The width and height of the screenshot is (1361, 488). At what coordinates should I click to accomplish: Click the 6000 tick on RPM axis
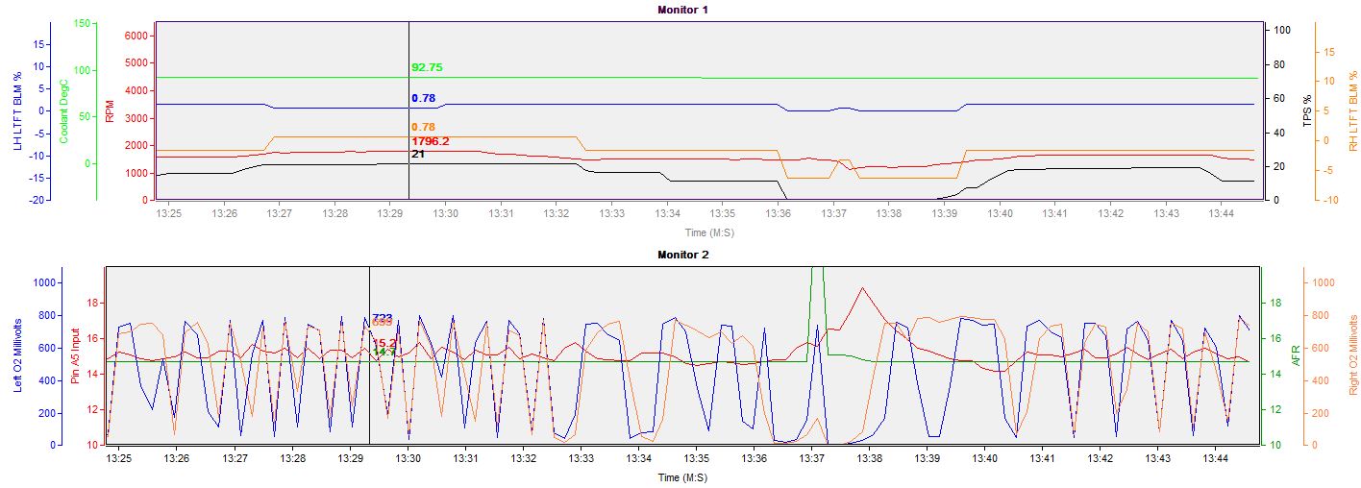136,35
